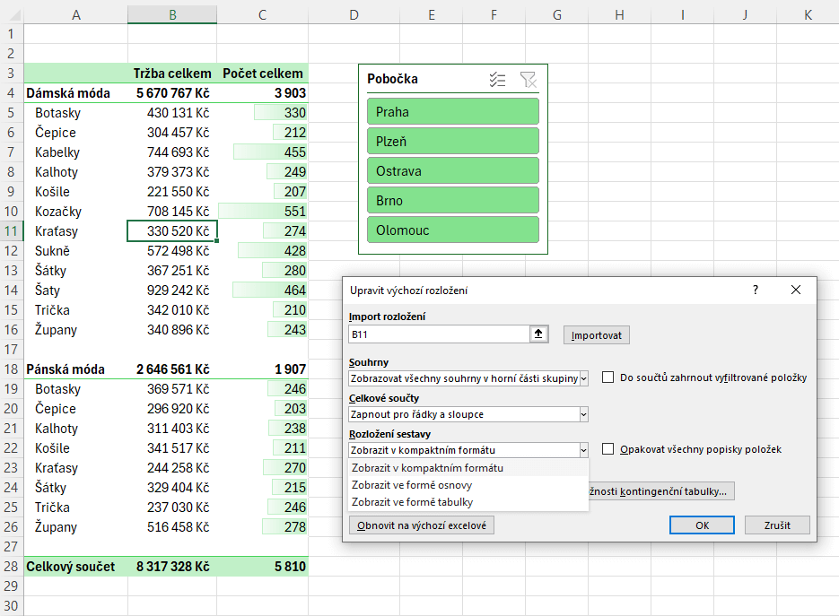Check Opakovat všechny popisky položek
839x616 pixels.
(608, 448)
